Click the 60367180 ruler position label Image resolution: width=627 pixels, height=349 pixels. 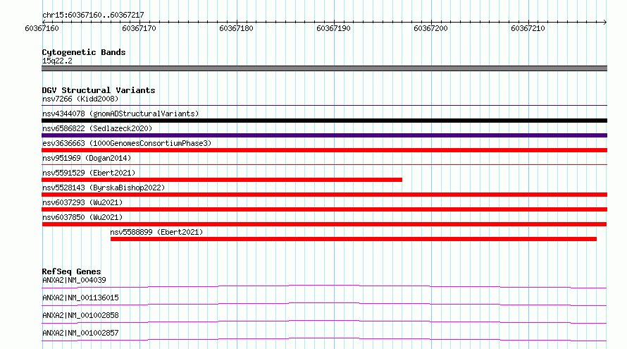click(236, 28)
